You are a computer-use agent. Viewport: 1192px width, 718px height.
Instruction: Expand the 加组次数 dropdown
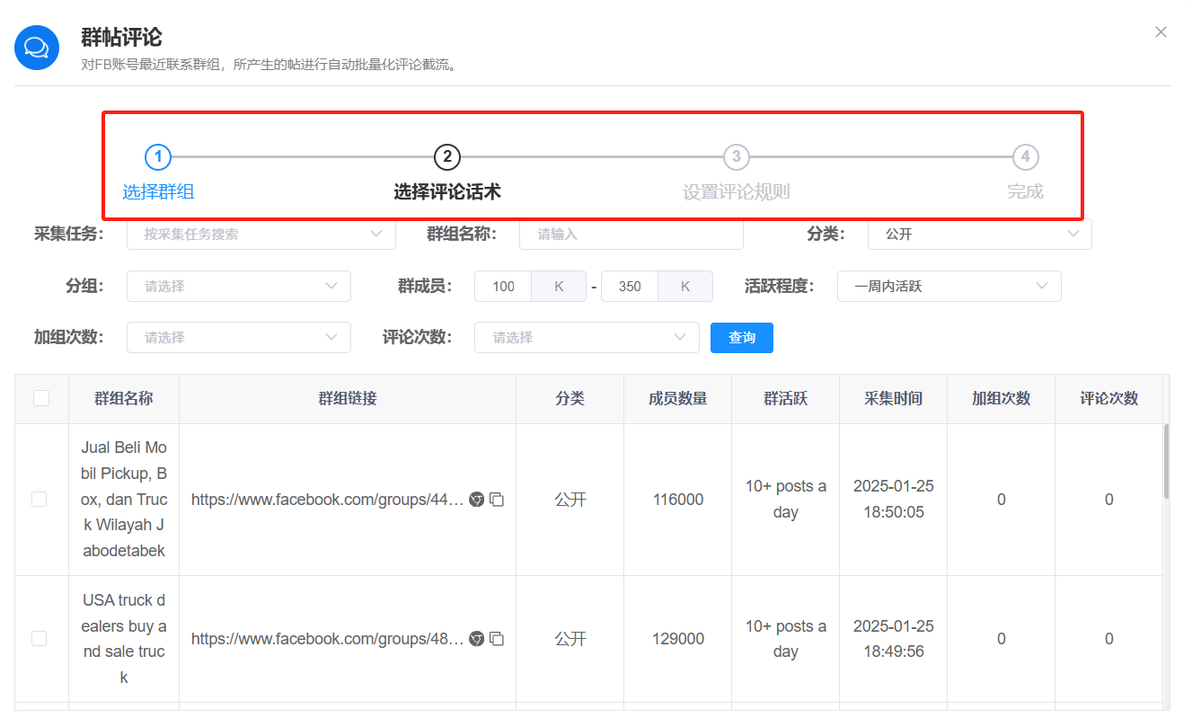coord(239,338)
